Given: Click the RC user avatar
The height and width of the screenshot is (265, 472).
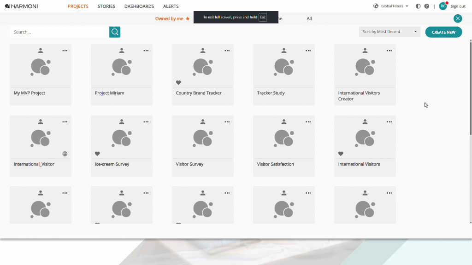Looking at the screenshot, I should (x=443, y=6).
